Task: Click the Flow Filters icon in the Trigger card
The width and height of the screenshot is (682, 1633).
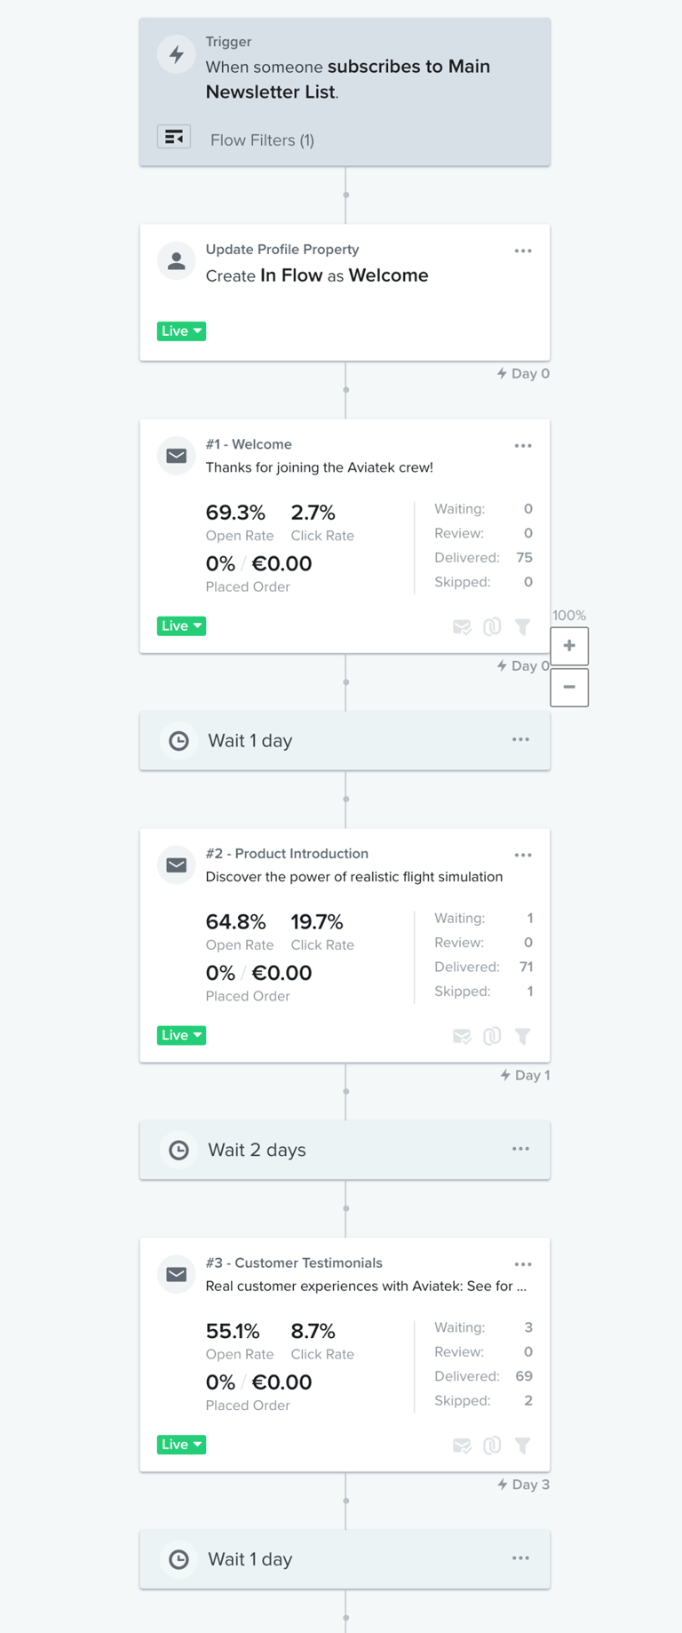Action: point(174,137)
